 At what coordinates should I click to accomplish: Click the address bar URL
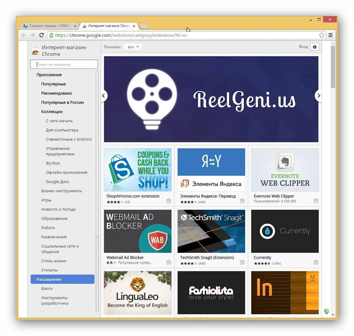point(121,35)
